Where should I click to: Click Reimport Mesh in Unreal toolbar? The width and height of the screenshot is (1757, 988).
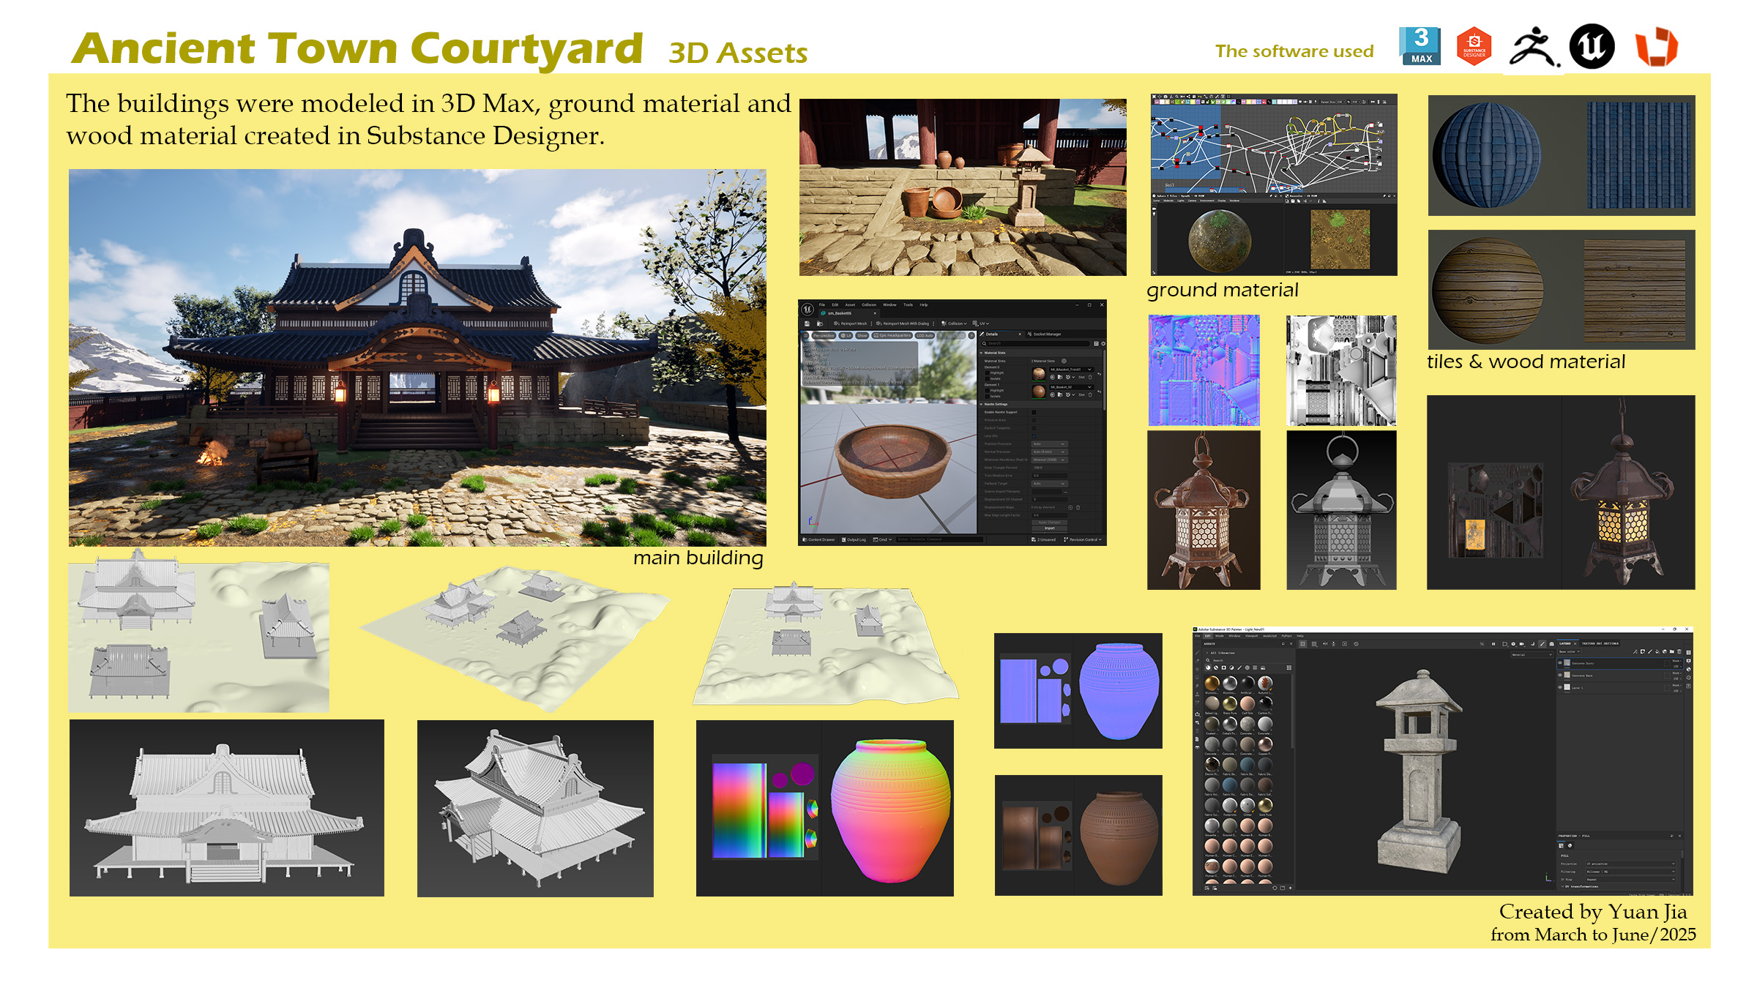click(x=851, y=323)
